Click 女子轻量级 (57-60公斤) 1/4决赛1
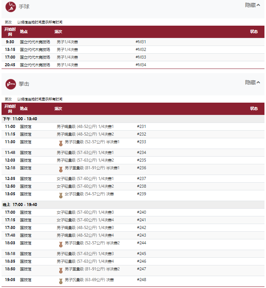 pos(85,179)
